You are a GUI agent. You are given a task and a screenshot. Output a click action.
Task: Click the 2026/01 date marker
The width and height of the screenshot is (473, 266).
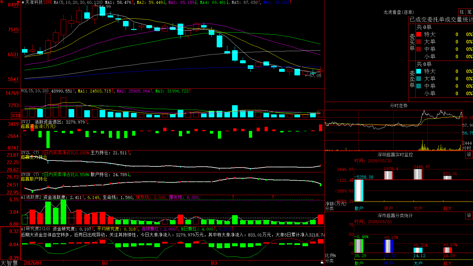click(33, 263)
